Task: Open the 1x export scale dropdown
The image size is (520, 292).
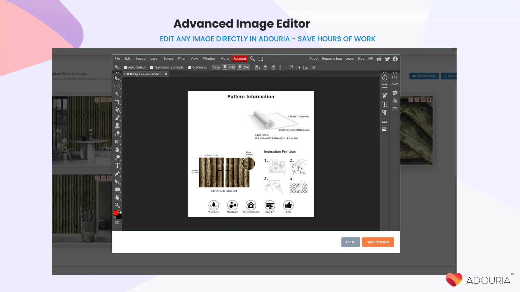Action: (x=216, y=67)
